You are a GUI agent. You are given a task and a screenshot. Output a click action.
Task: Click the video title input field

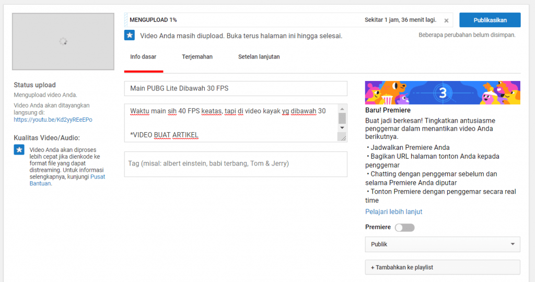click(236, 88)
